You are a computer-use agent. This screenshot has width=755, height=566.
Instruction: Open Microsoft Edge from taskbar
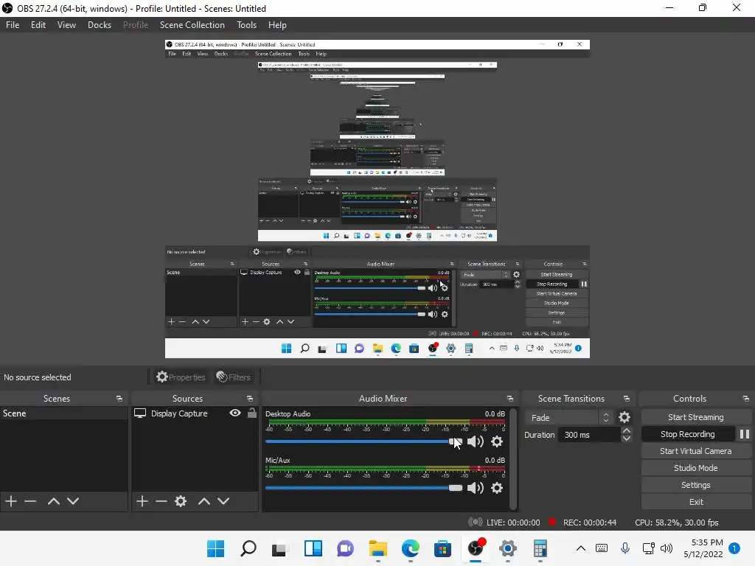point(410,548)
